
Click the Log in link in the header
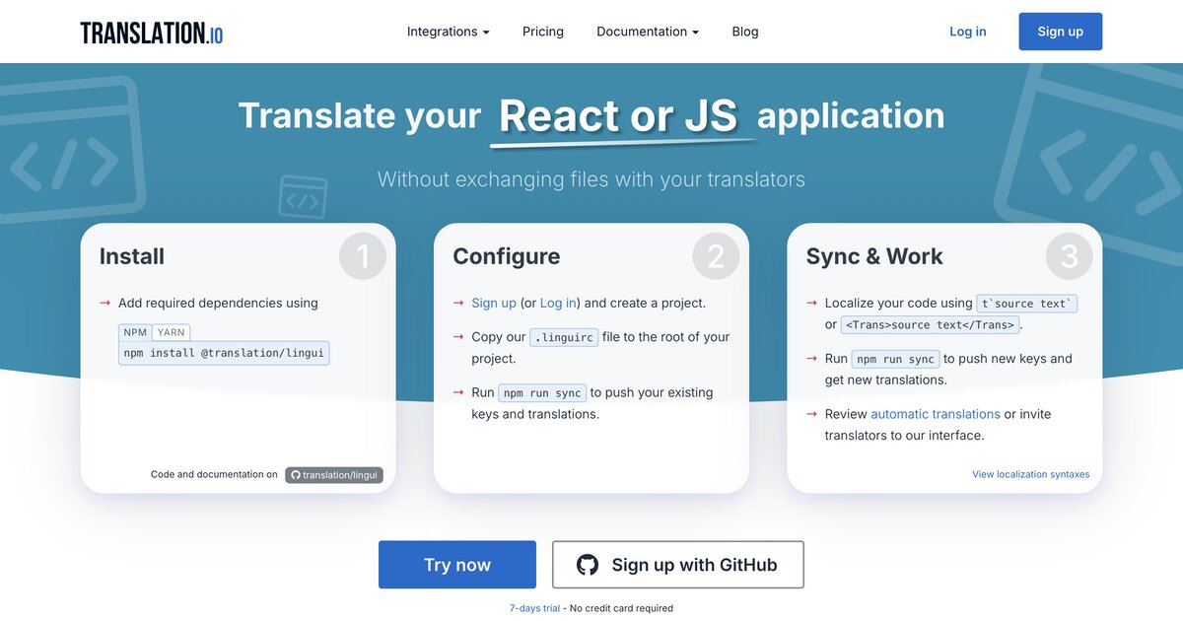click(x=967, y=31)
